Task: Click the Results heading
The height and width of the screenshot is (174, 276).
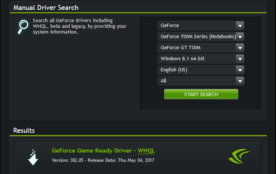Action: [24, 130]
